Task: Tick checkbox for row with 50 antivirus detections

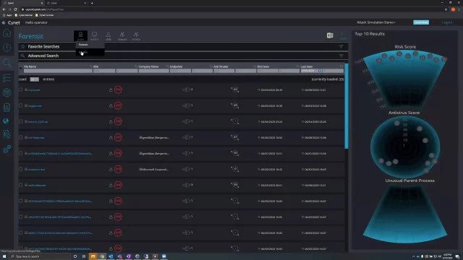Action: coord(21,153)
